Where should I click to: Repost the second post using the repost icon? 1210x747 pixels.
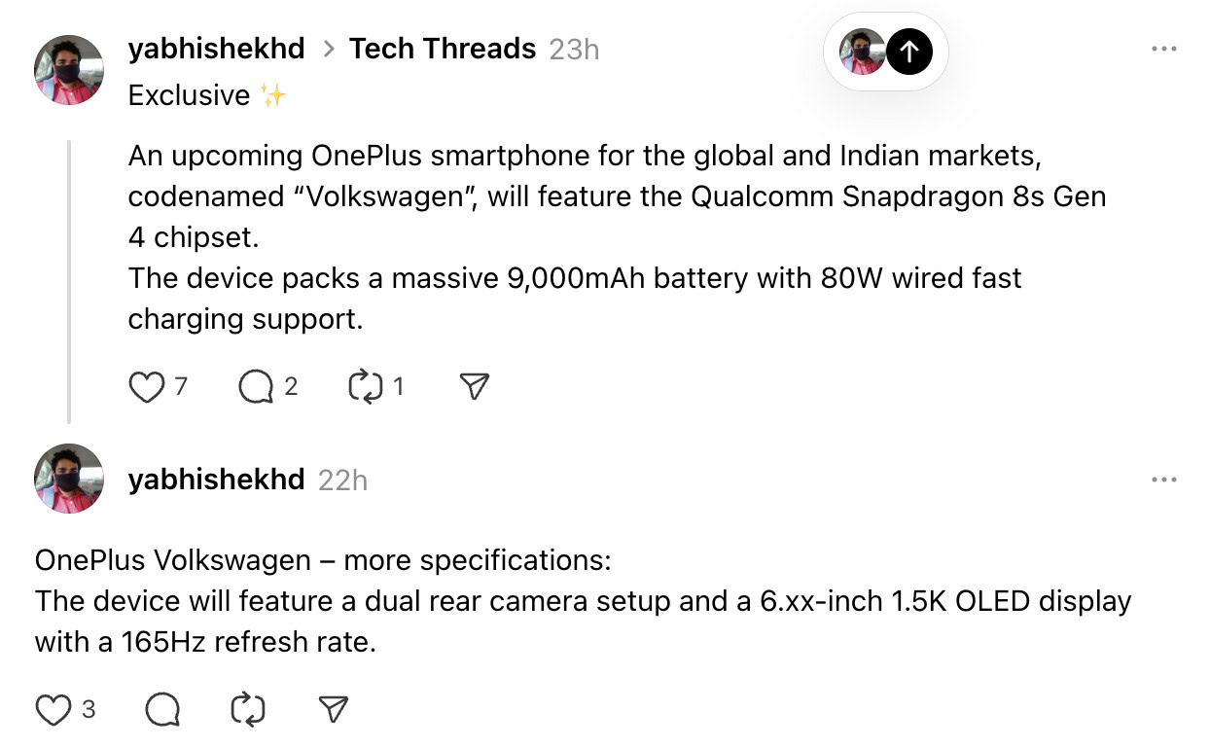click(x=246, y=709)
